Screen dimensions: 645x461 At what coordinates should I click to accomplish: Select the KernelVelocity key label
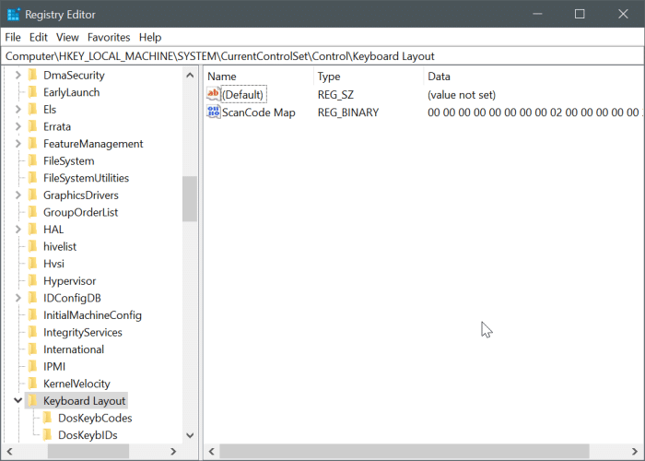[76, 384]
